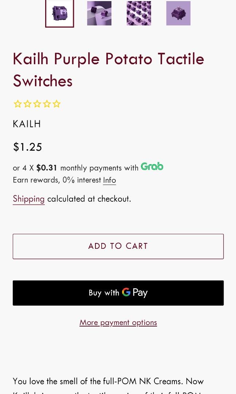Click the $1.25 price text
236x394 pixels.
click(27, 147)
